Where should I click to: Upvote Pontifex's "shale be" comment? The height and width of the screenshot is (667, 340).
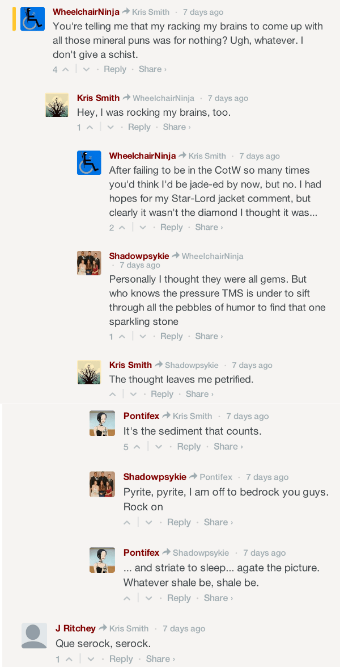(127, 598)
